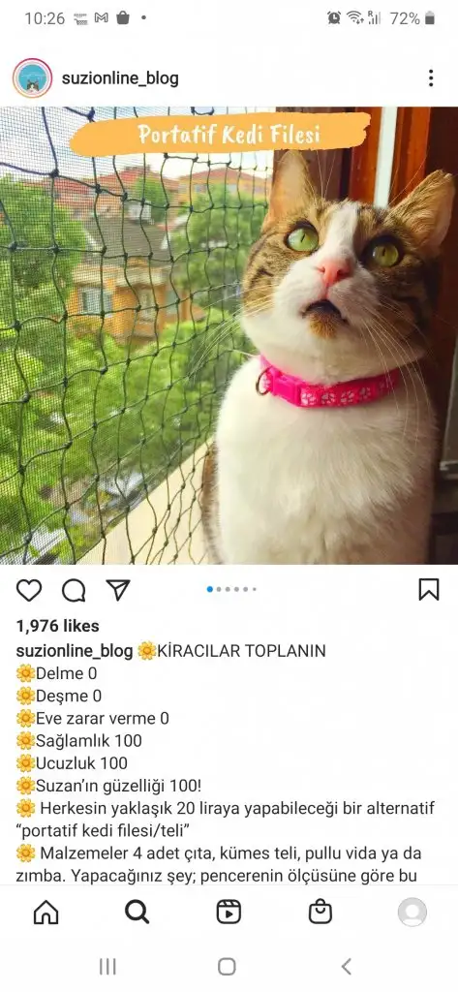This screenshot has width=458, height=992.
Task: Open own profile avatar tab
Action: point(412,913)
